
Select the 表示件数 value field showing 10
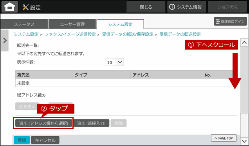click(x=111, y=62)
